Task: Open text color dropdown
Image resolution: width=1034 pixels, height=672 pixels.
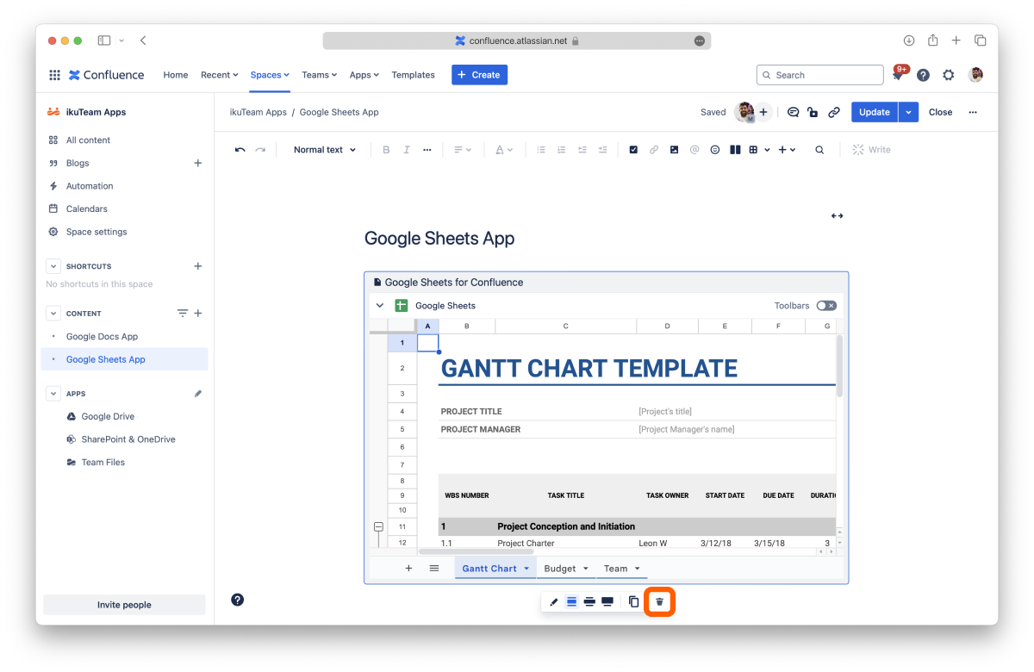Action: click(504, 150)
